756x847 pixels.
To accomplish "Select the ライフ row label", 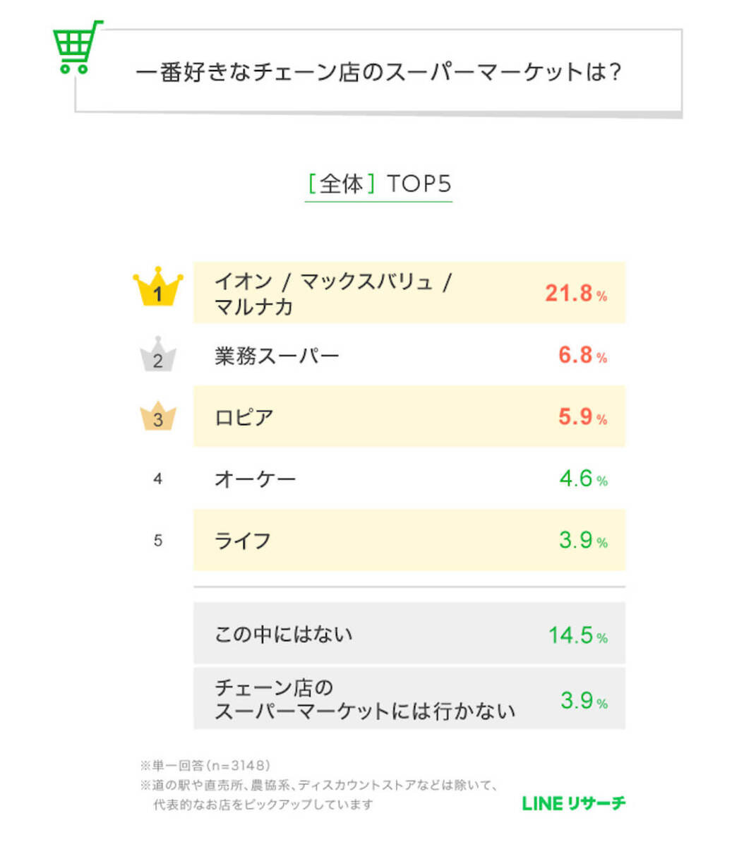I will [x=242, y=541].
